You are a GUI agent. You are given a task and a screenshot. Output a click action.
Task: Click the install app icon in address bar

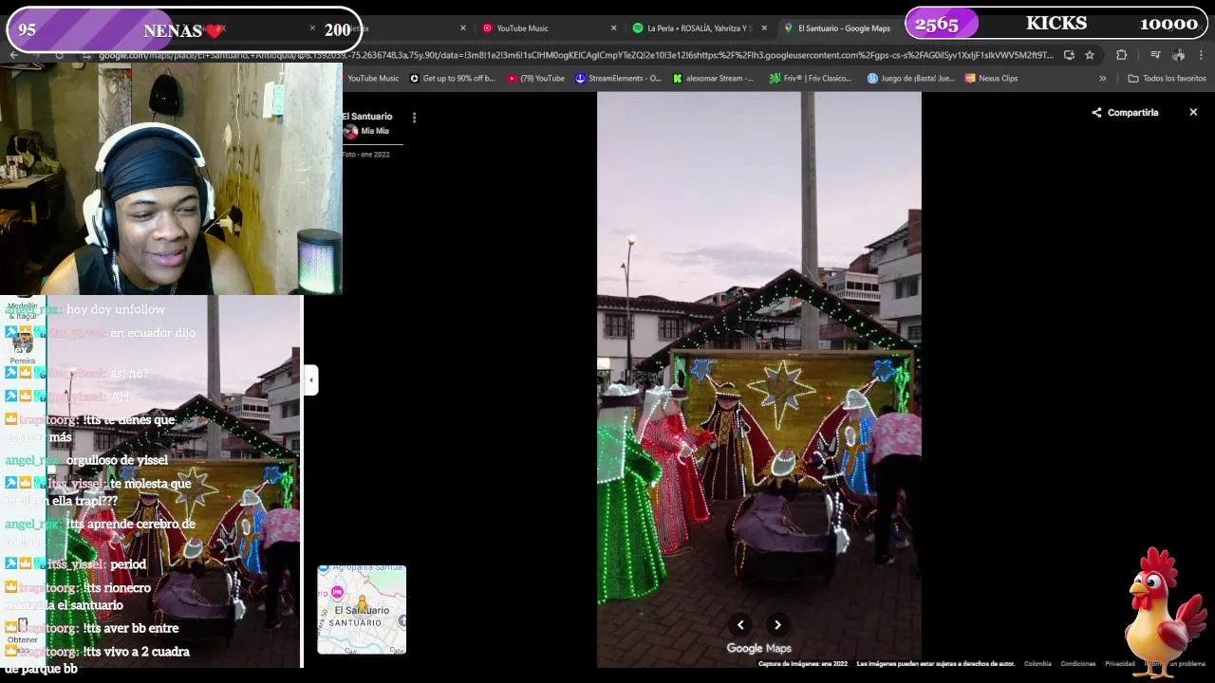[x=1069, y=55]
